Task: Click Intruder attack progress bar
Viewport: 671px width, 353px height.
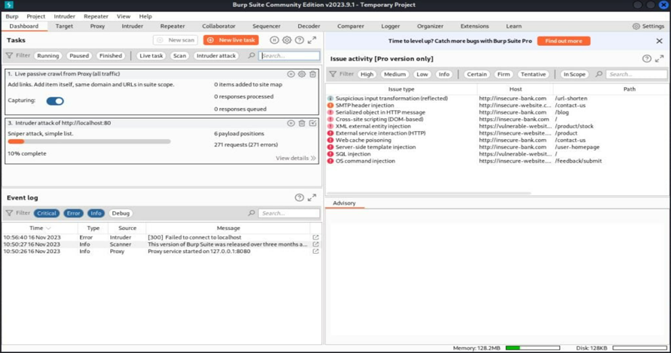Action: 89,142
